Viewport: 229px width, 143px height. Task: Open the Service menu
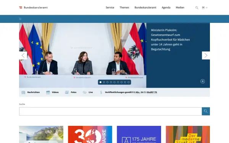tap(110, 8)
